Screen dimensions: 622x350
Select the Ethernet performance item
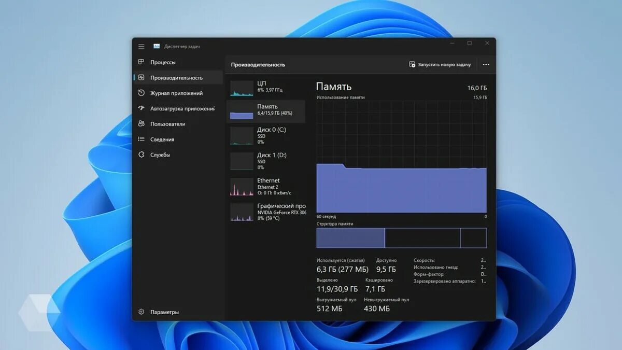(266, 187)
